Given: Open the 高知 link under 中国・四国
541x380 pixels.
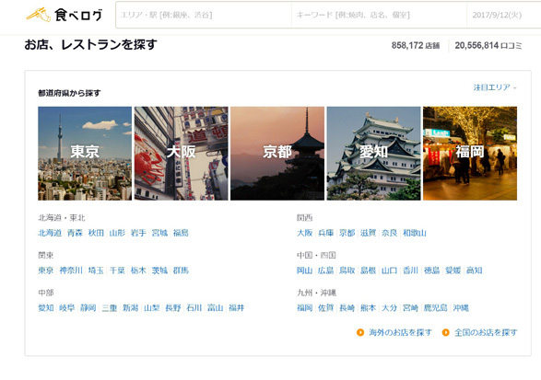Looking at the screenshot, I should tap(474, 271).
